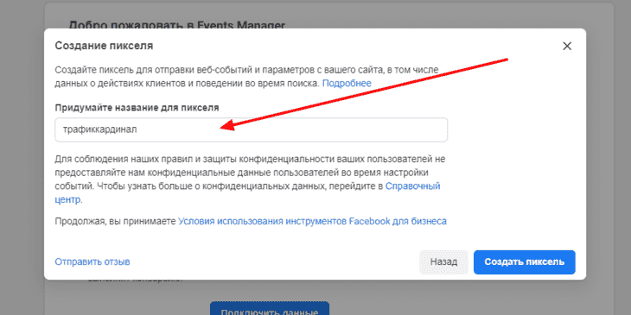Viewport: 631px width, 315px height.
Task: Open the Справочный центр link
Action: [x=413, y=186]
